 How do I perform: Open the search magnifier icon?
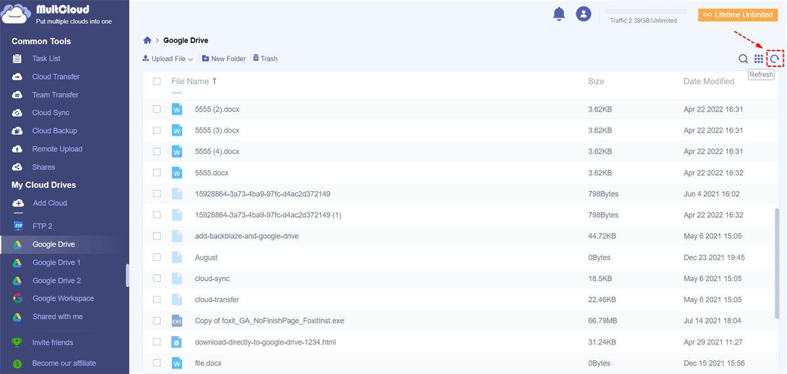[743, 59]
